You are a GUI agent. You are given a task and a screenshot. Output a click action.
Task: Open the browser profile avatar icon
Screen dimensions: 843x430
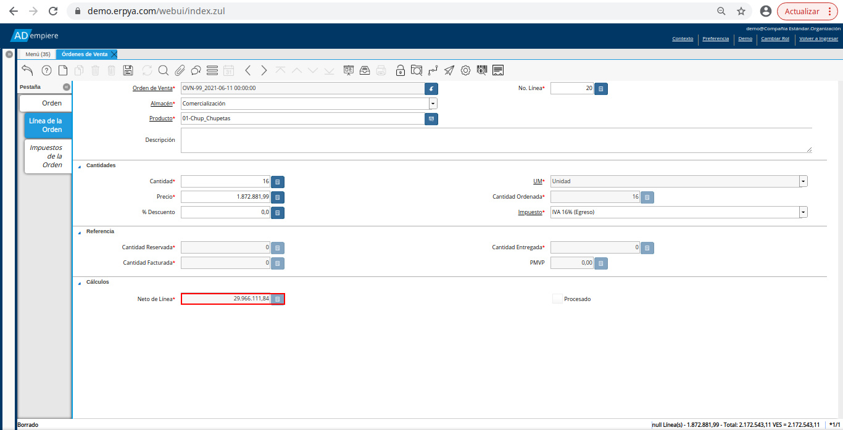pos(766,11)
